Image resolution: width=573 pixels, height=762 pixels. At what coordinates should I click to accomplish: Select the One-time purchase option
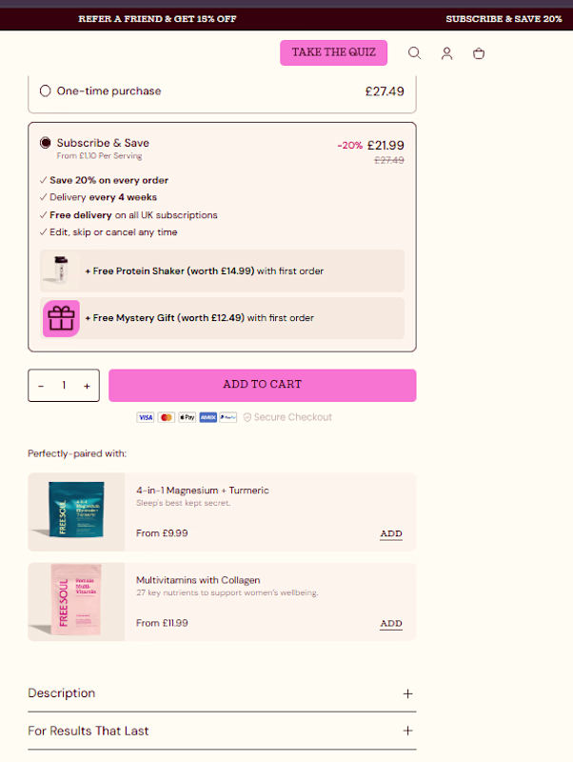coord(46,91)
